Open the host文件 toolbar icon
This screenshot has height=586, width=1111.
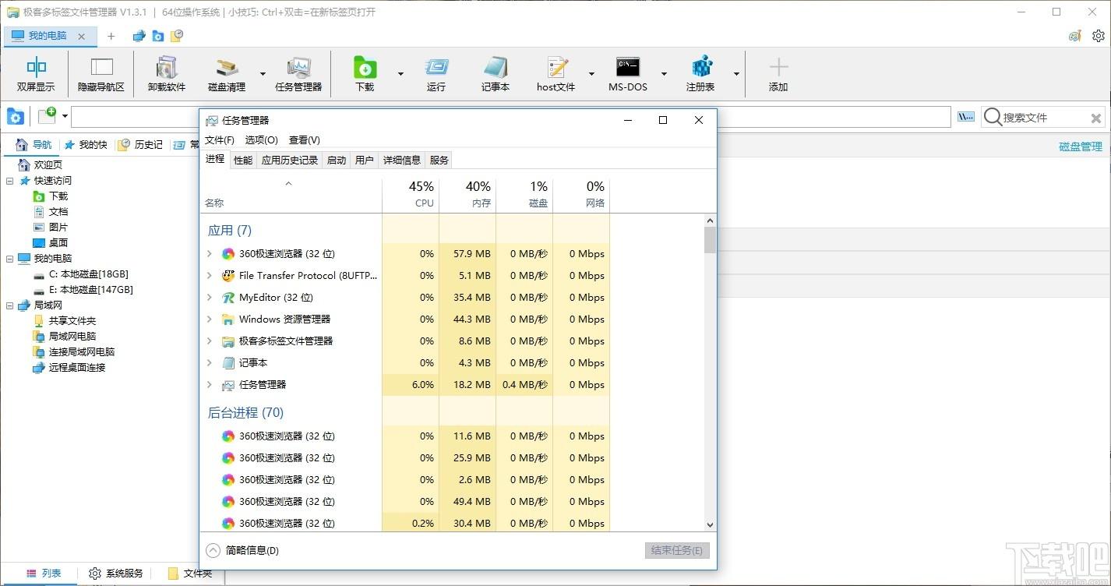click(x=556, y=74)
